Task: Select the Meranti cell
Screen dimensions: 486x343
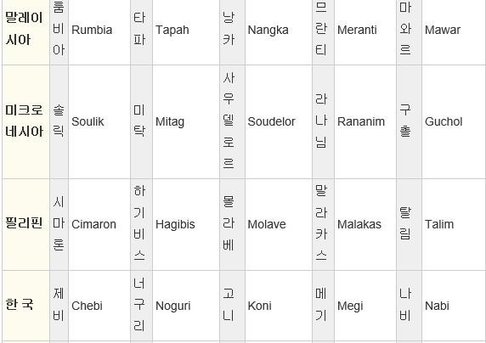Action: click(x=365, y=30)
